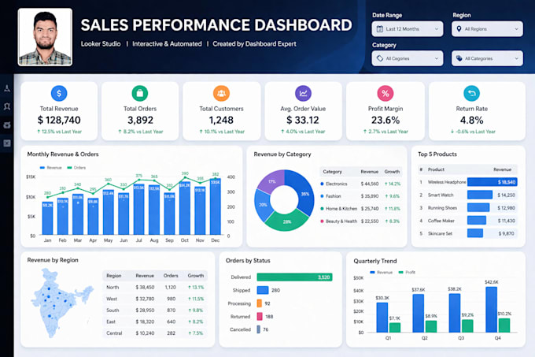Click the 4.8% Return Rate value
The image size is (535, 357).
(471, 120)
